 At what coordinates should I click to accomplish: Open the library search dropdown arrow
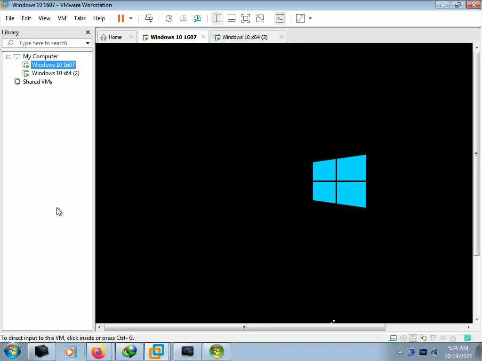click(x=88, y=43)
